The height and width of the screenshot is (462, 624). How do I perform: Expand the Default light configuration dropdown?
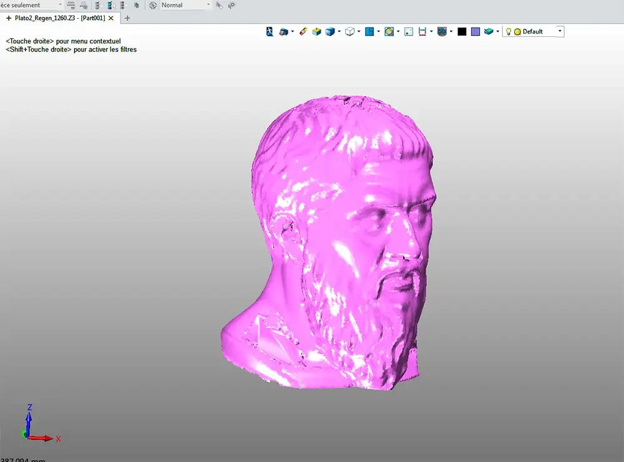click(560, 31)
